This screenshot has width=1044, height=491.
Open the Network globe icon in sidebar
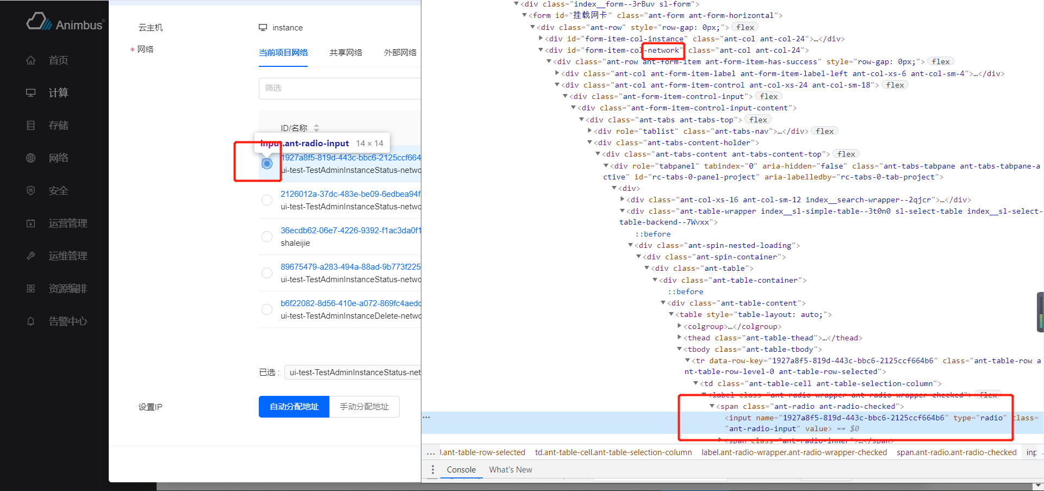pyautogui.click(x=31, y=158)
